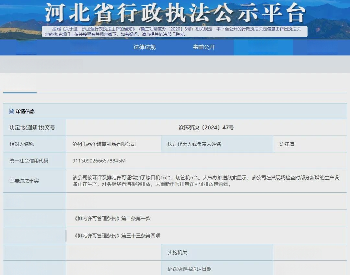This screenshot has height=275, width=350.
Task: Click the 主要违法事实 label cell
Action: [x=35, y=181]
